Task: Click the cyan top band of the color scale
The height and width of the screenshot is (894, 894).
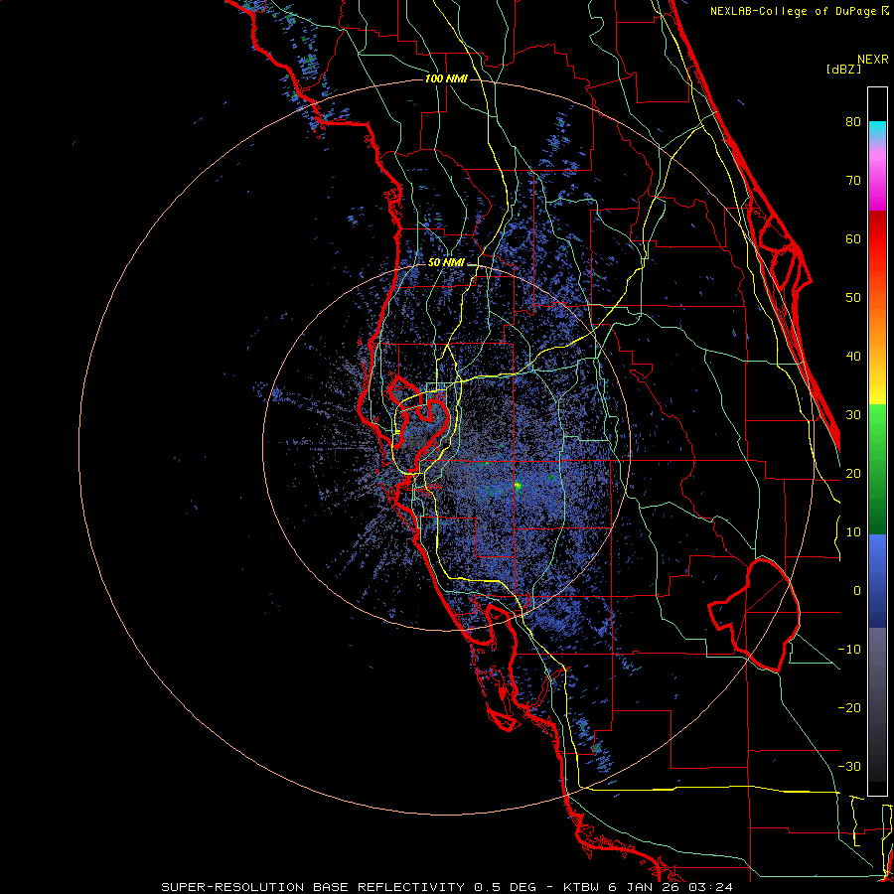Action: (x=877, y=130)
